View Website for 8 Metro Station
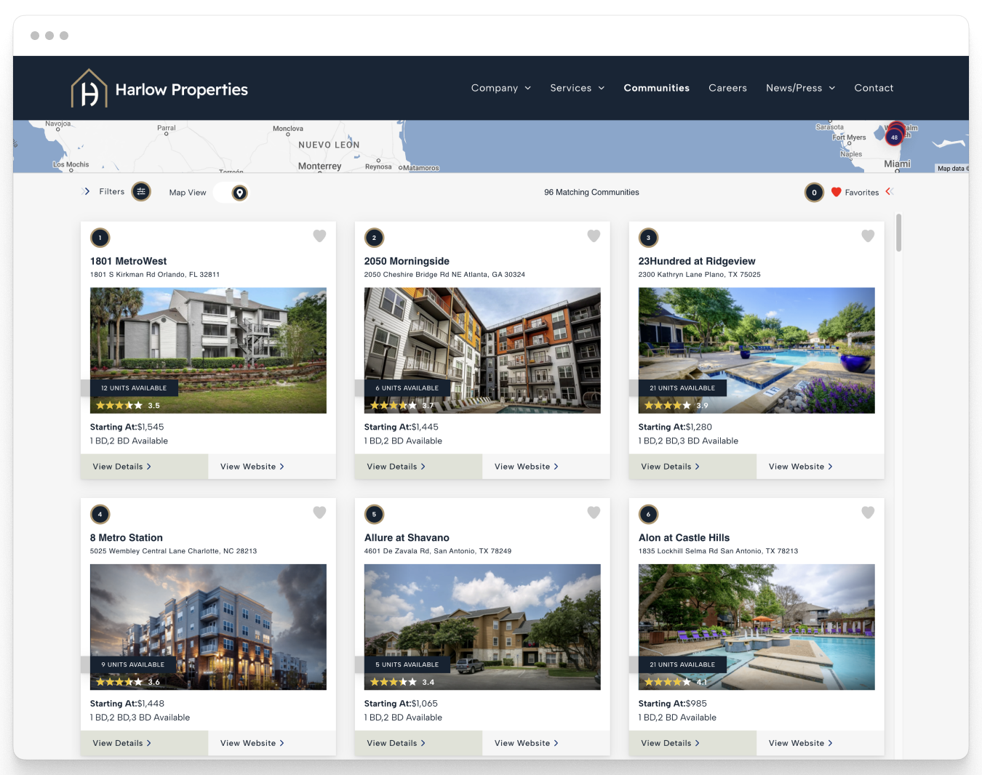The image size is (982, 775). 272,743
